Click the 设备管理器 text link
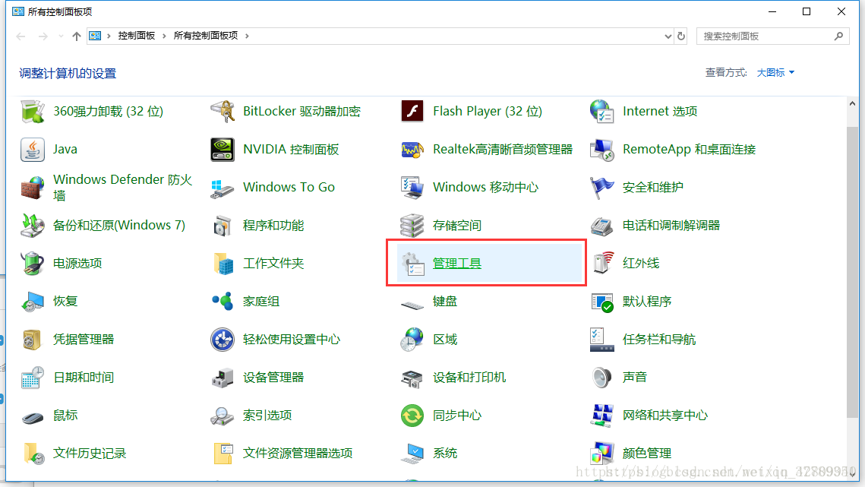Screen dimensions: 865x487 click(273, 378)
